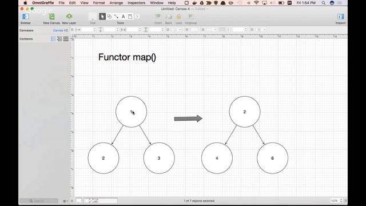The height and width of the screenshot is (206, 366).
Task: Click the sidebar Search field
Action: tap(39, 201)
